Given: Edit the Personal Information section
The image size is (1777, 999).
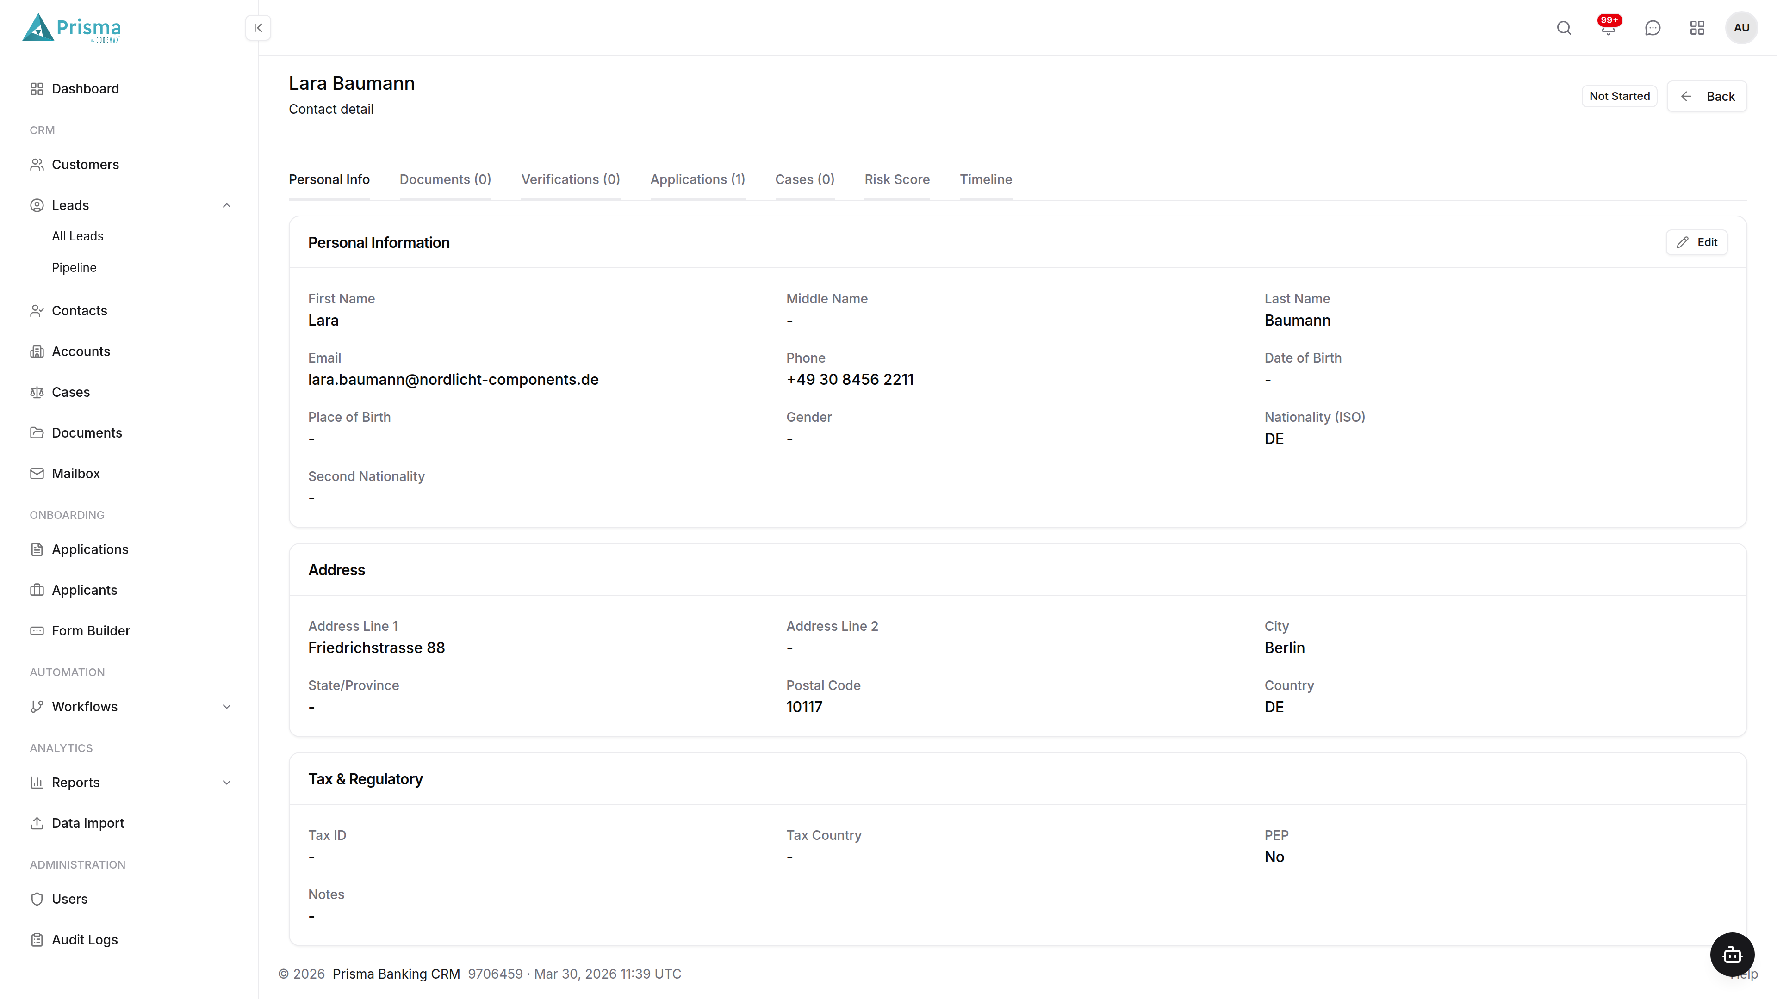Looking at the screenshot, I should click(x=1696, y=243).
